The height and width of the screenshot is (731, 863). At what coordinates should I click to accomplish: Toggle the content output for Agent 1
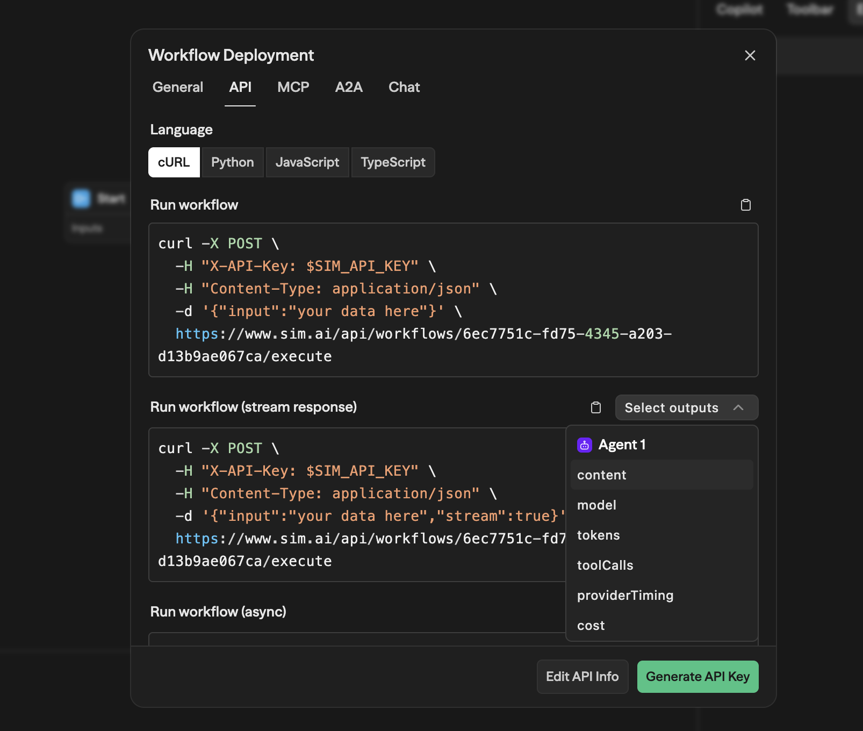click(601, 475)
